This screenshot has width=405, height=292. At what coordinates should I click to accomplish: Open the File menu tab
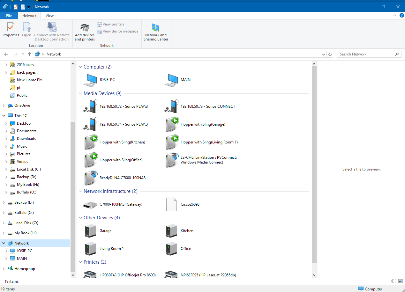coord(9,16)
